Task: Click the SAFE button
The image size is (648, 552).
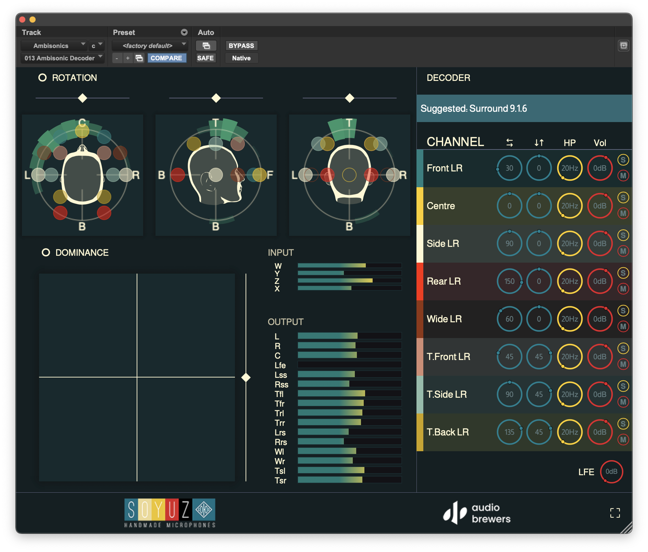Action: (x=205, y=58)
